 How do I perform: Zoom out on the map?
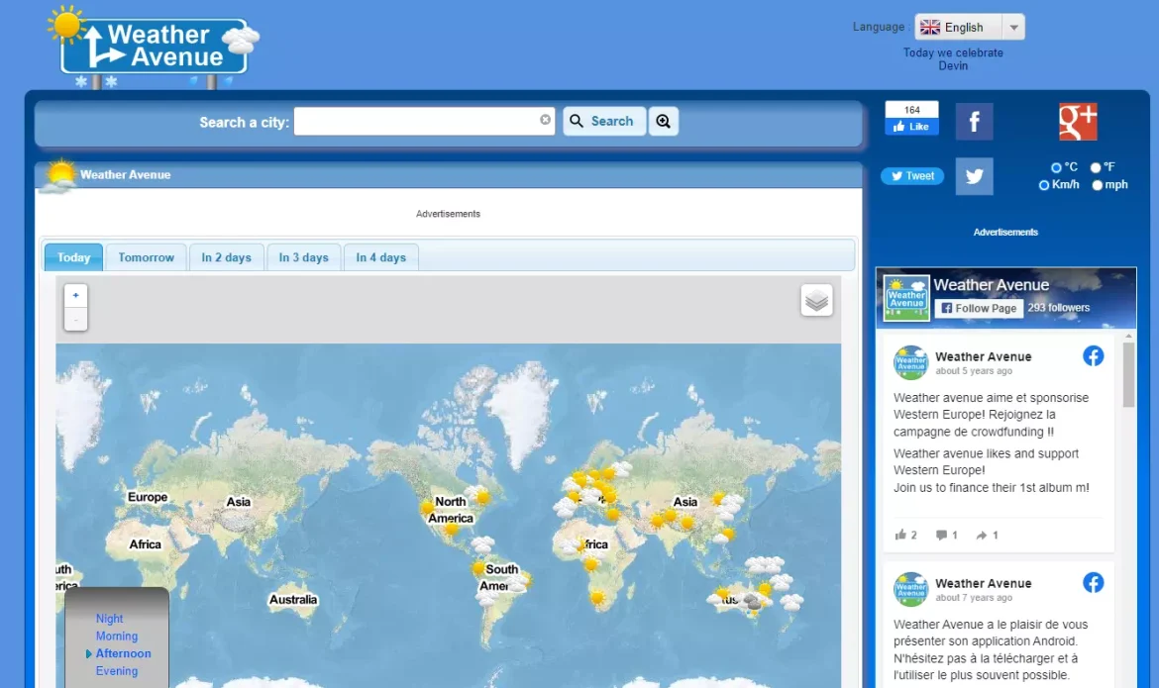[76, 319]
